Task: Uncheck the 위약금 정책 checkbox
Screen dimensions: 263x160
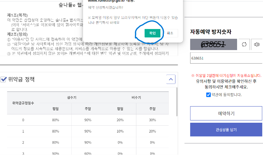Action: (3, 79)
